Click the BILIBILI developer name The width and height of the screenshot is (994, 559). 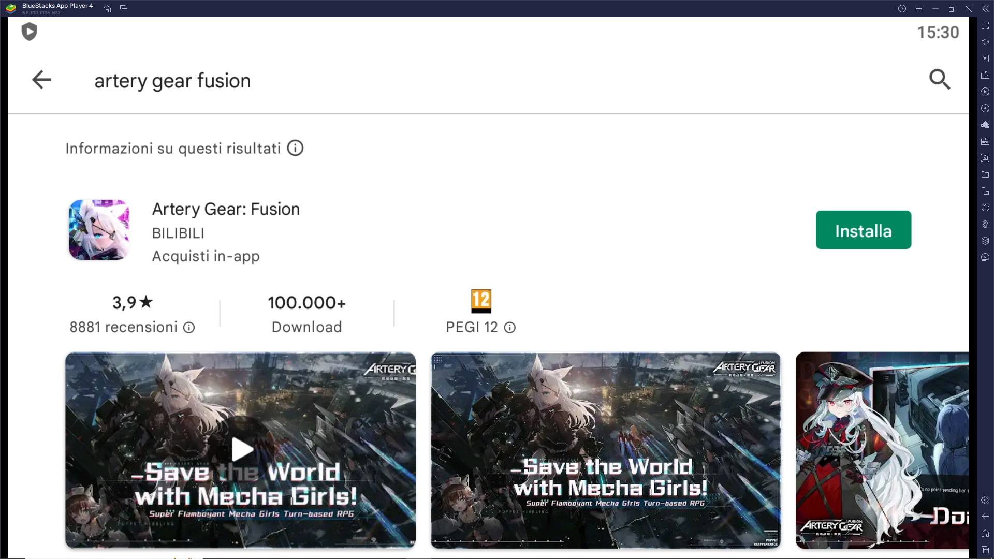(178, 233)
